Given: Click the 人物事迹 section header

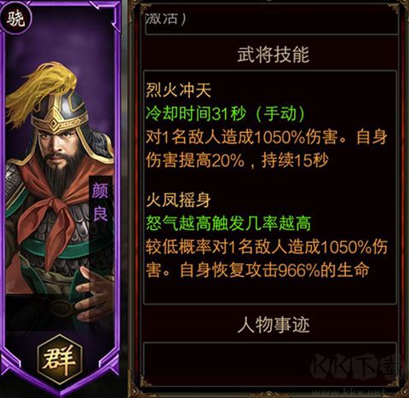Looking at the screenshot, I should 273,325.
